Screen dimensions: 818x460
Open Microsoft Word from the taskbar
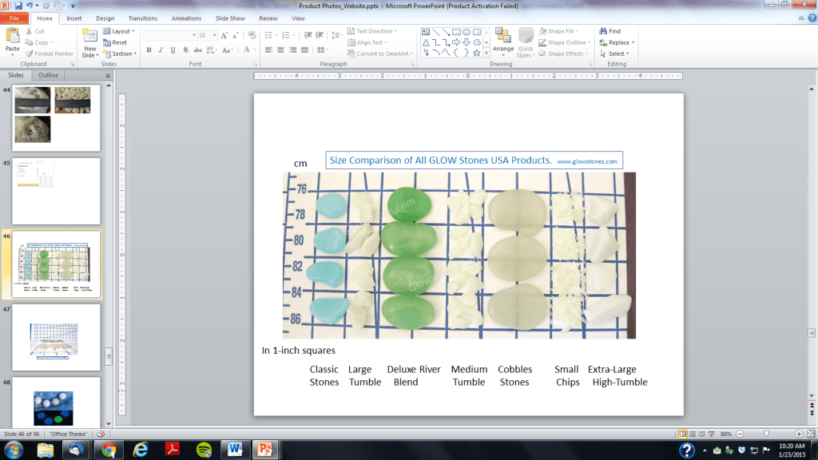coord(235,450)
